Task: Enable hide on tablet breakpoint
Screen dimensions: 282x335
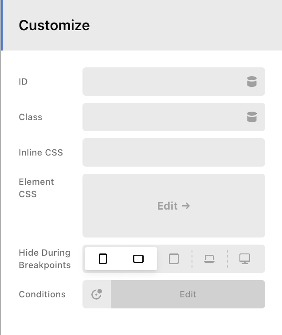Action: 174,259
